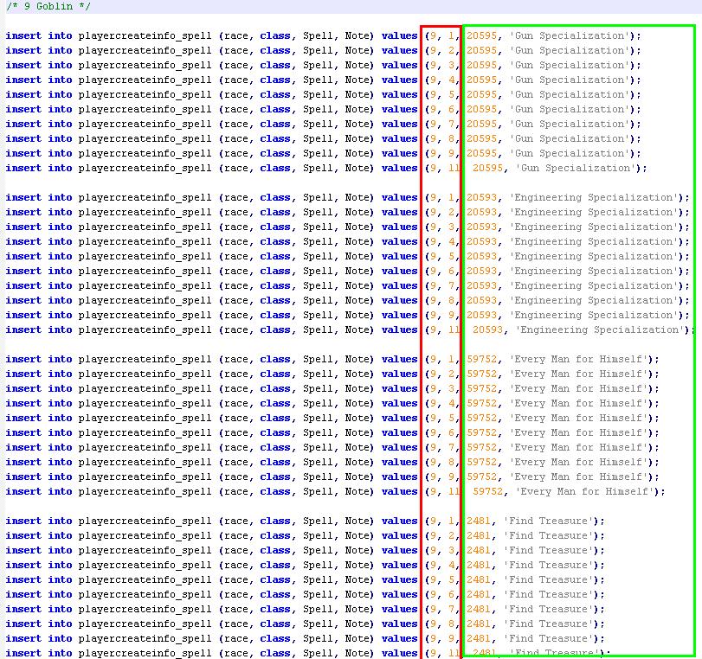
Task: Click 'Find Treasure' in the class 6 row
Action: tap(552, 595)
